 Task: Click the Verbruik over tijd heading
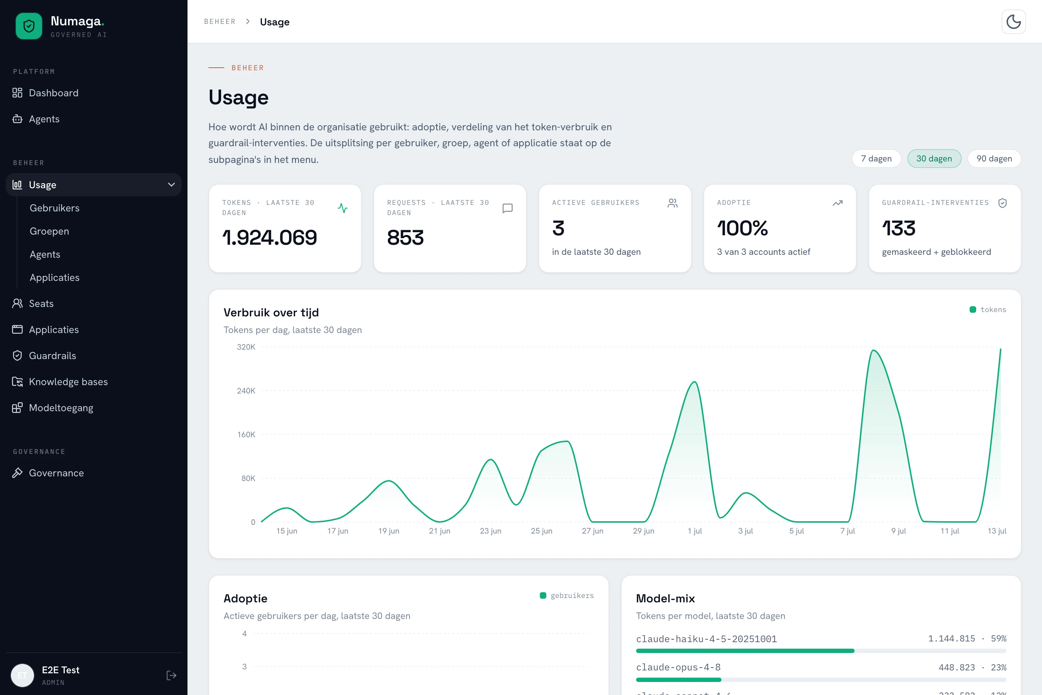pyautogui.click(x=271, y=312)
